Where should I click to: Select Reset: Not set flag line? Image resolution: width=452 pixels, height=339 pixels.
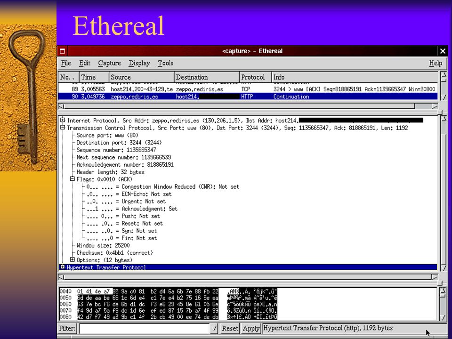click(x=124, y=223)
